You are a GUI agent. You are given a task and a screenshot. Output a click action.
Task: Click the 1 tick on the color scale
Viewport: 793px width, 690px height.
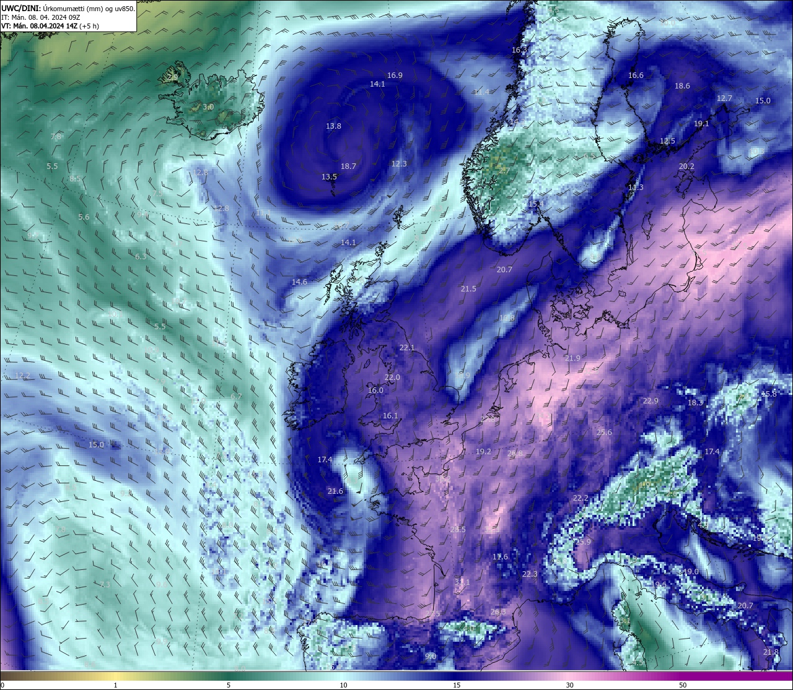click(x=116, y=685)
